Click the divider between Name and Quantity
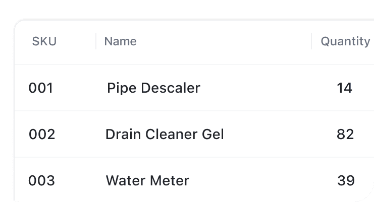Screen dimensions: 374x202 pos(311,41)
